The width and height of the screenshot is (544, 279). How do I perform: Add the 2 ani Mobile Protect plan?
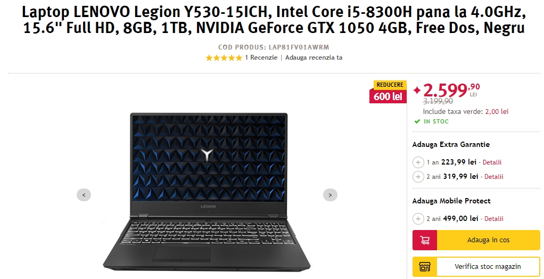(x=418, y=219)
